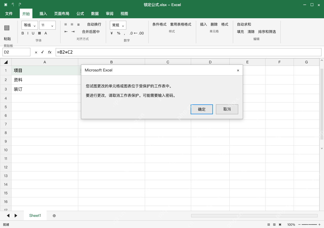Click the Name Box showing D2
The height and width of the screenshot is (228, 324).
(16, 52)
